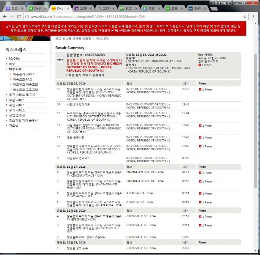The image size is (260, 255).
Task: Expand 중소기업 지원 솔루션 sidebar menu
Action: coord(23,121)
